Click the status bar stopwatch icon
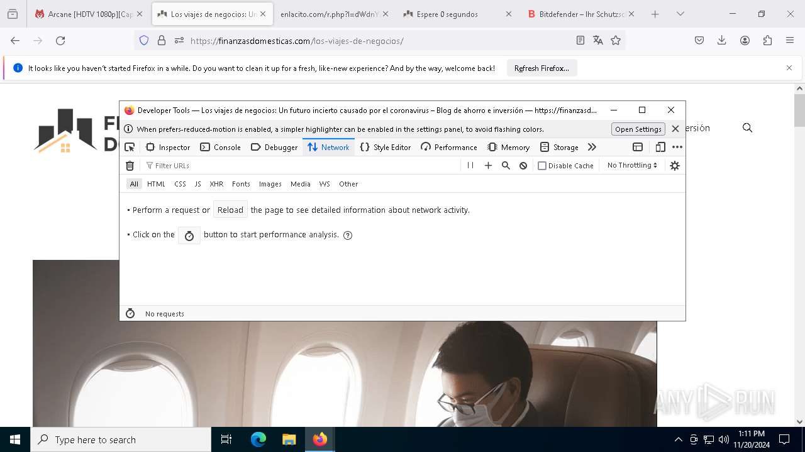 pos(130,313)
